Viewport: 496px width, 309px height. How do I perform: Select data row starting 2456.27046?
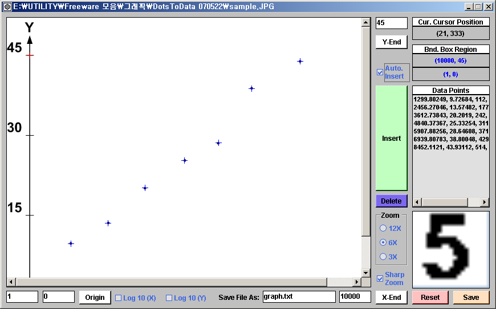click(x=450, y=107)
